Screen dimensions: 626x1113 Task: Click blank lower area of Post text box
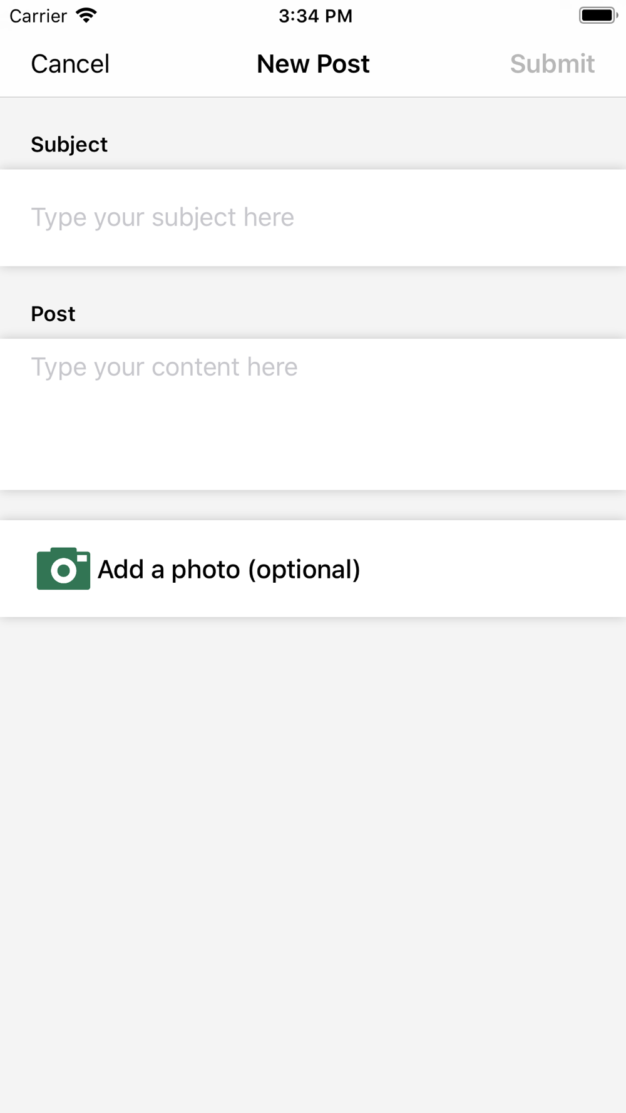pyautogui.click(x=313, y=451)
